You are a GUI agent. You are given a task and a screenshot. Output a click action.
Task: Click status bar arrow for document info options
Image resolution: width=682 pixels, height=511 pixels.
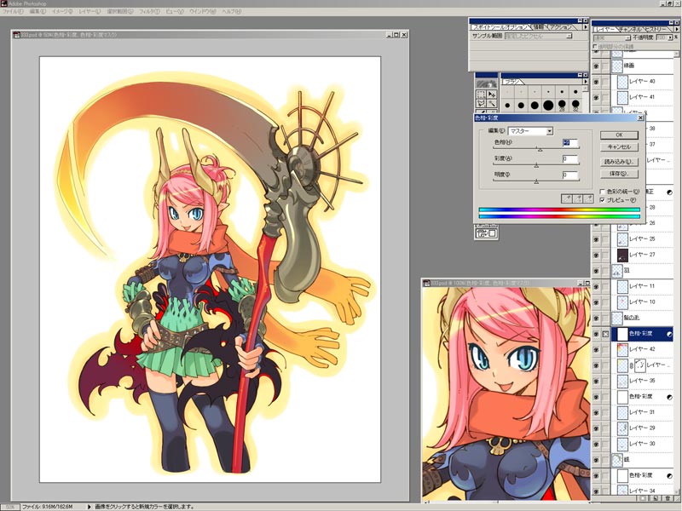[x=90, y=507]
